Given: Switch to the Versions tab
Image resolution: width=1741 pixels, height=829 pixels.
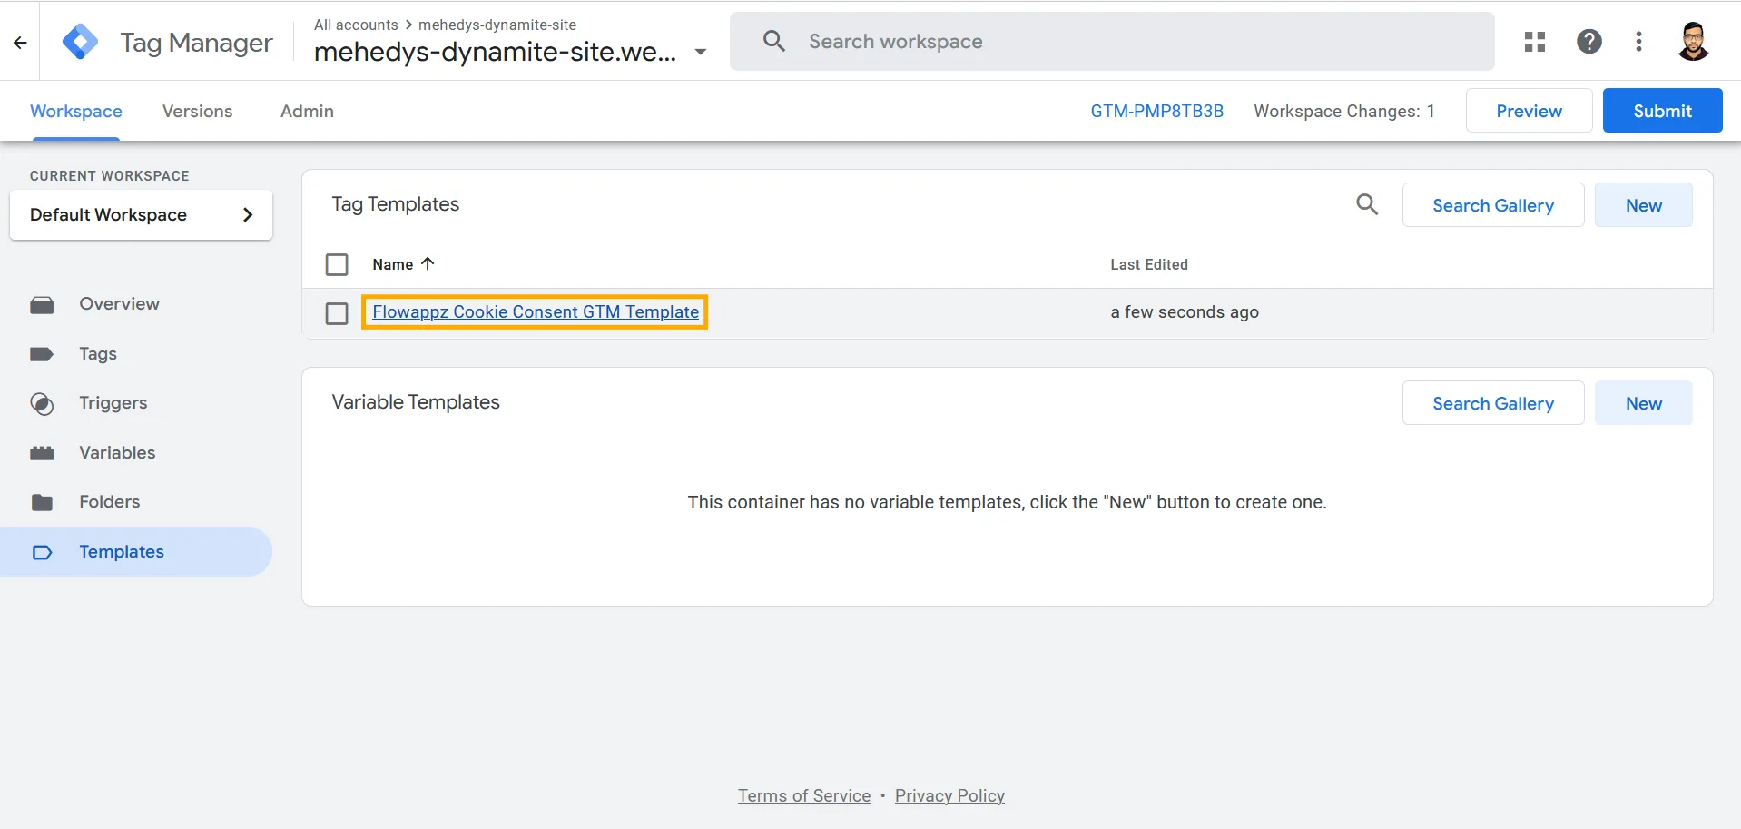Looking at the screenshot, I should click(197, 111).
